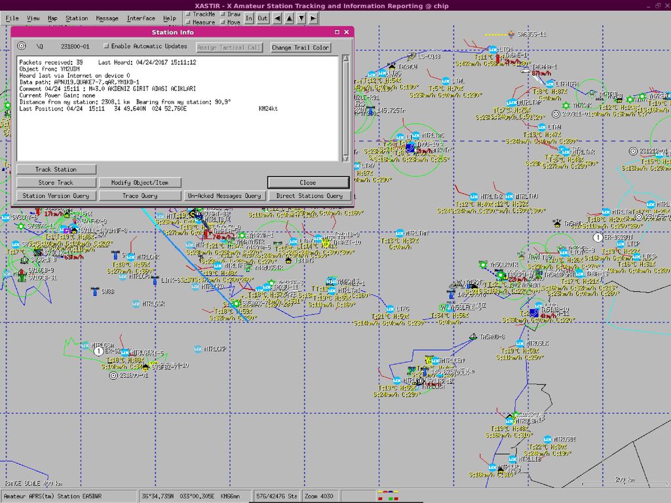
Task: Click status bar coordinates 36°34.735N
Action: point(194,496)
